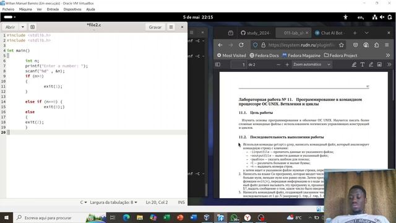The height and width of the screenshot is (223, 396).
Task: Go forward in Firefox
Action: [x=231, y=45]
